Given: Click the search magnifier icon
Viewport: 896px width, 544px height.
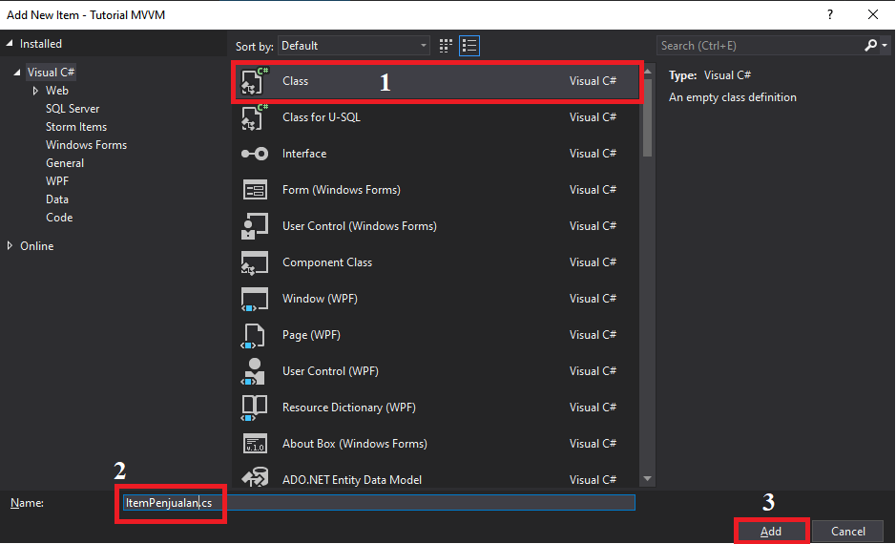Looking at the screenshot, I should [x=871, y=46].
